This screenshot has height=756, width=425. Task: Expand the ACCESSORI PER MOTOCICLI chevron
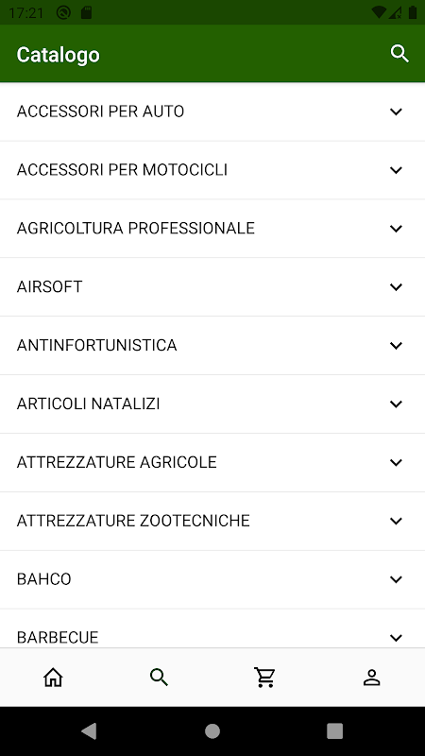coord(396,170)
